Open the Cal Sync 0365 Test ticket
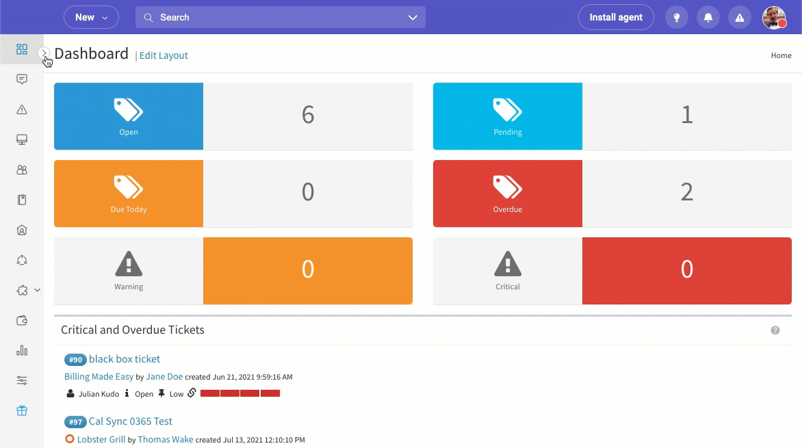Viewport: 802px width, 448px height. [x=131, y=421]
